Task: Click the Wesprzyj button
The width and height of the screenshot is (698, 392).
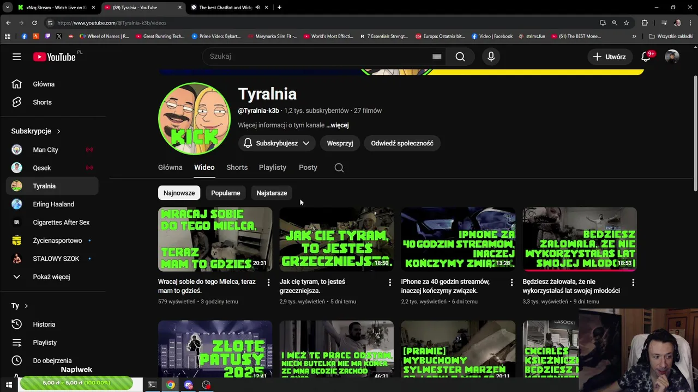Action: (x=340, y=143)
